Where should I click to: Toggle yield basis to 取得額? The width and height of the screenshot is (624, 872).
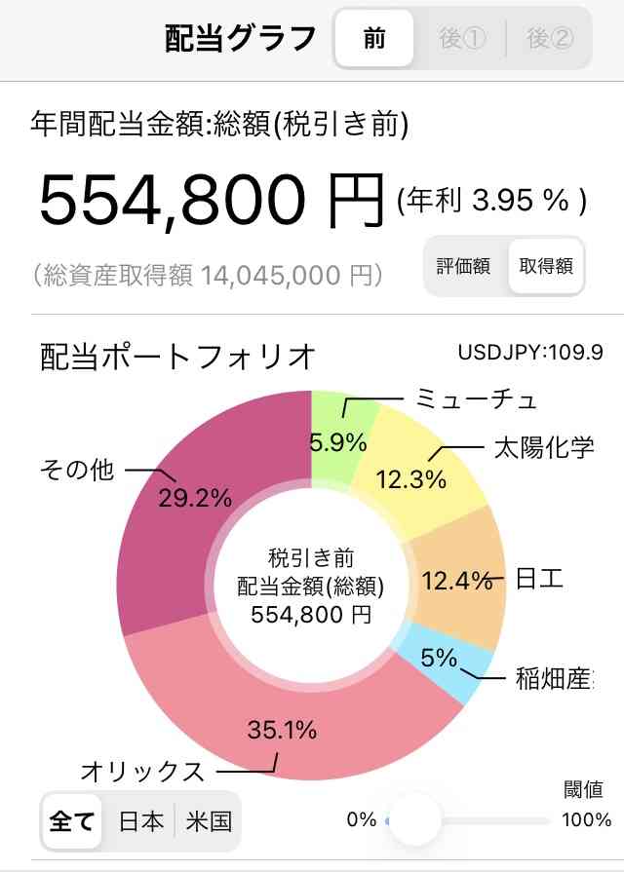click(x=546, y=266)
